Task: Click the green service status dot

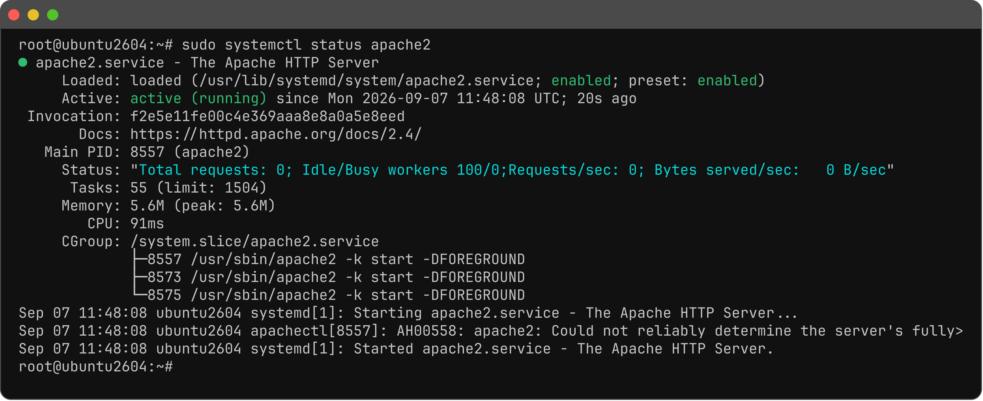Action: click(x=23, y=63)
